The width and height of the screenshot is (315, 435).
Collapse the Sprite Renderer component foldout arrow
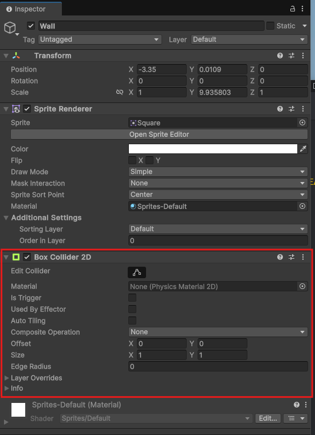click(x=6, y=109)
